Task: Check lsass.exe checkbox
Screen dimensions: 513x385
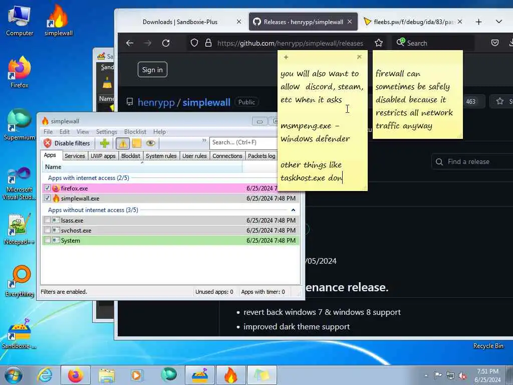Action: click(48, 220)
